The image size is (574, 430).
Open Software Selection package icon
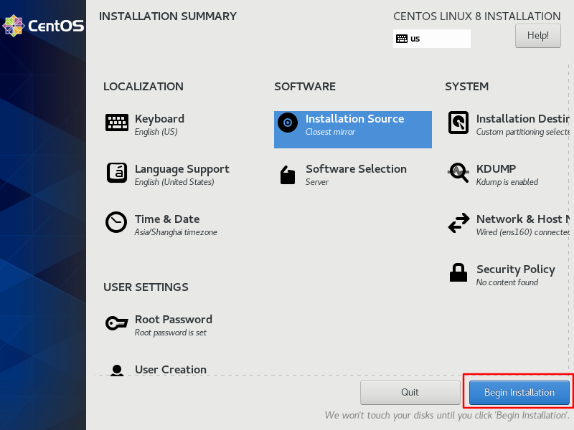(288, 175)
